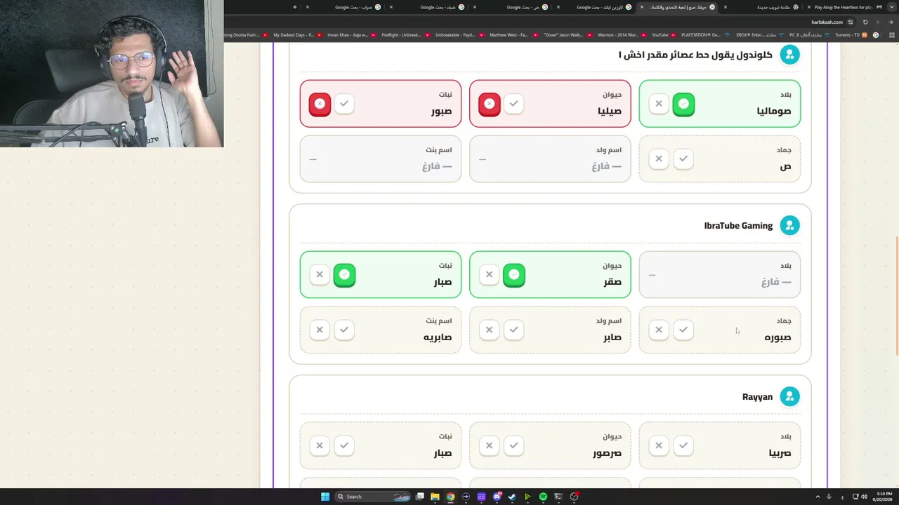
Task: Reload the page with the browser refresh button
Action: pyautogui.click(x=865, y=22)
